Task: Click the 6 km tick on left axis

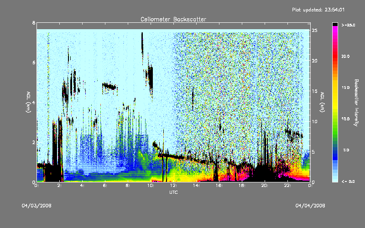Action: (x=34, y=62)
